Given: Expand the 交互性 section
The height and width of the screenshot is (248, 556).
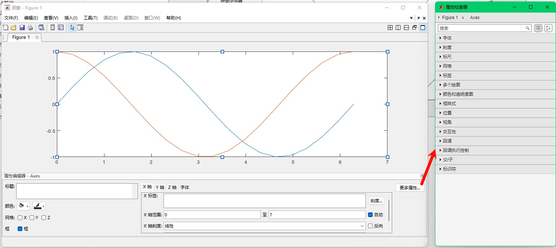Looking at the screenshot, I should tap(496, 132).
